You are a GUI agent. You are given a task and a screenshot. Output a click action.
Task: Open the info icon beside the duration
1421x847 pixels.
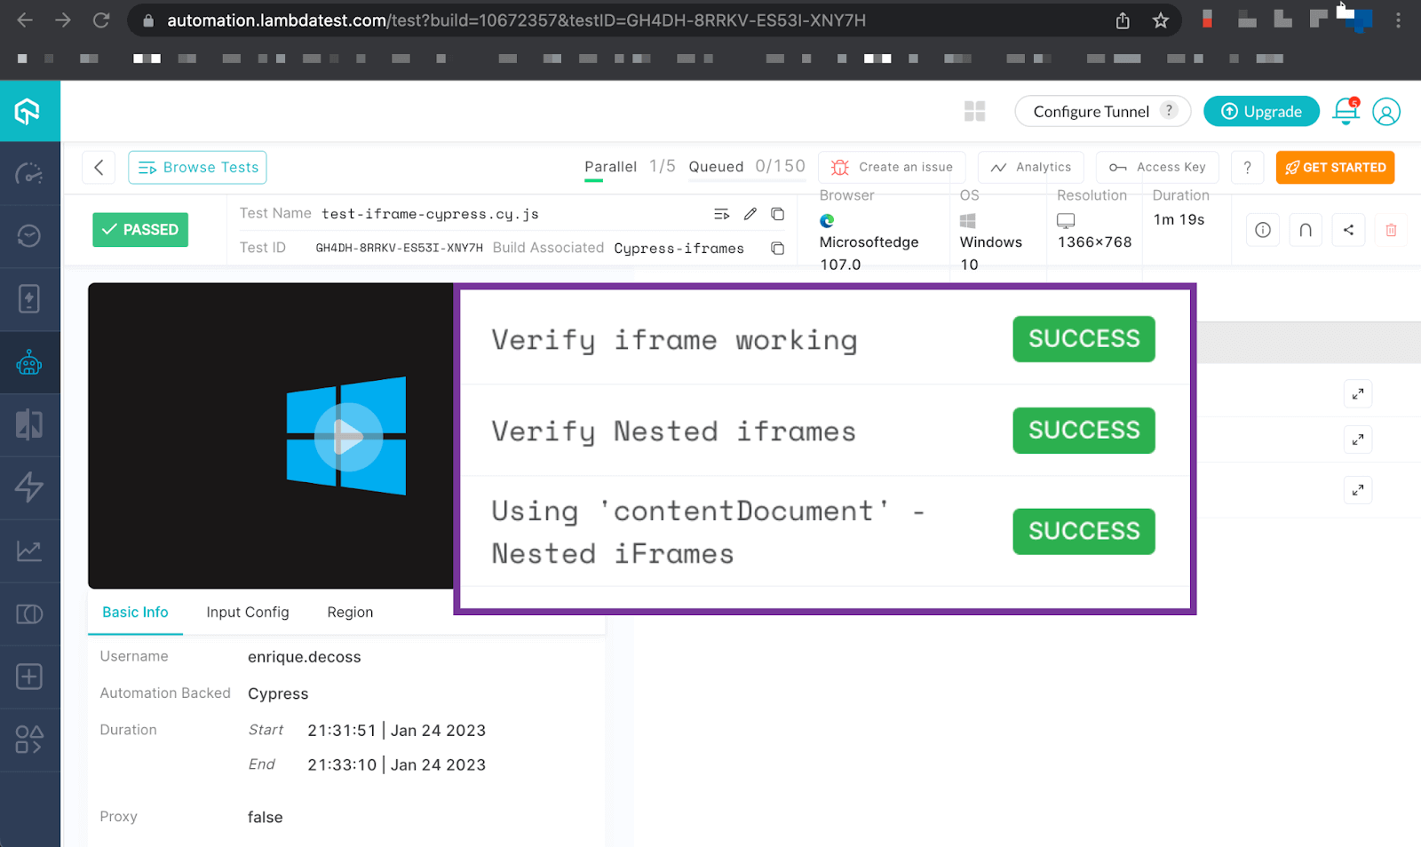[x=1262, y=230]
